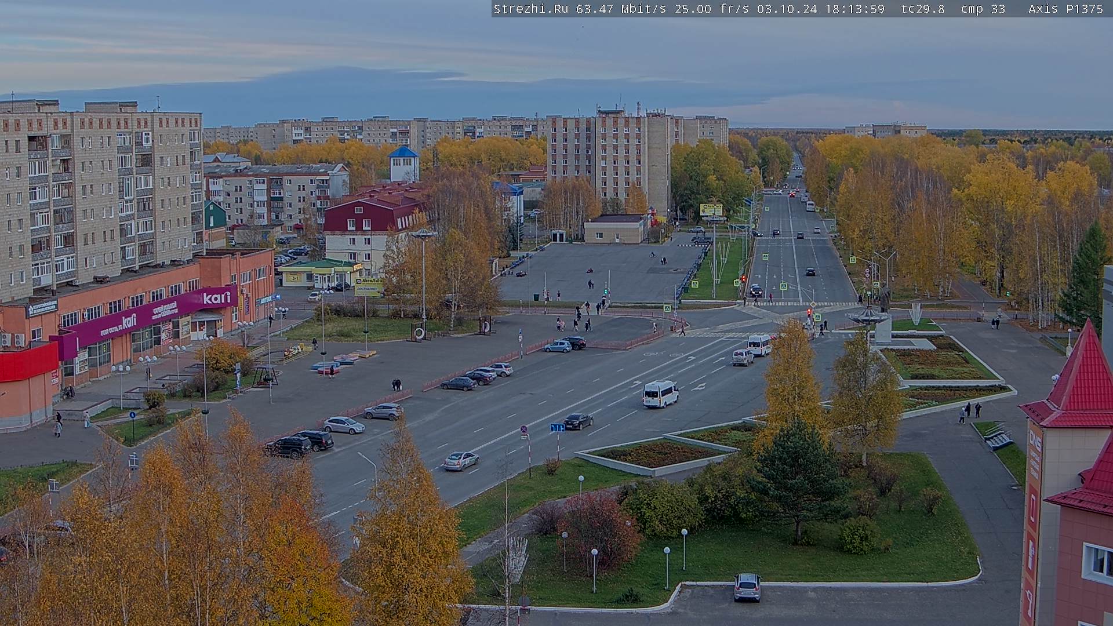Click the "18:13:59" time stamp
The width and height of the screenshot is (1113, 626).
855,9
